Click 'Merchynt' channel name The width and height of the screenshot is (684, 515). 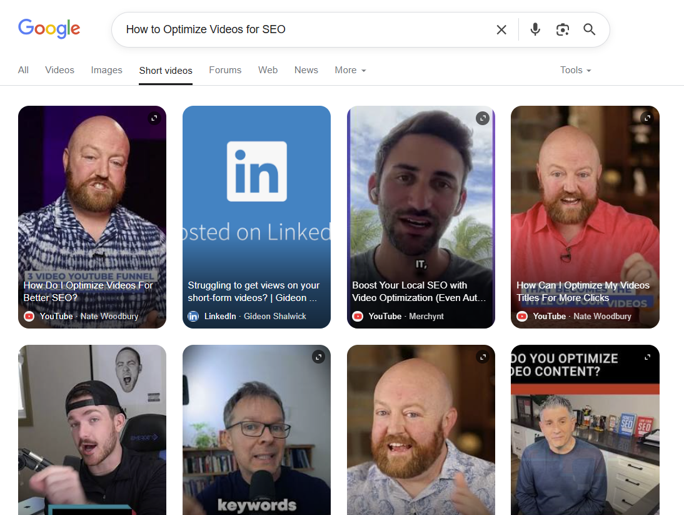click(x=426, y=316)
